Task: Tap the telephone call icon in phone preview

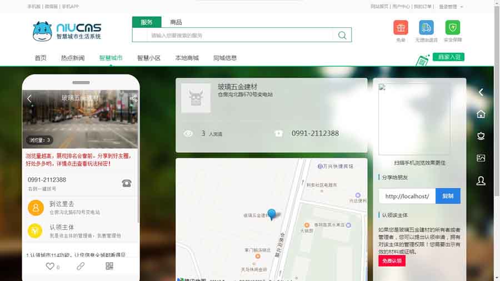Action: (127, 183)
